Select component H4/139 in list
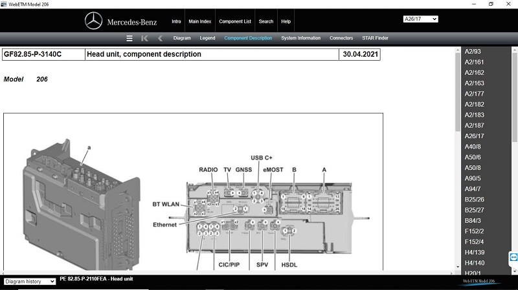 click(x=475, y=252)
